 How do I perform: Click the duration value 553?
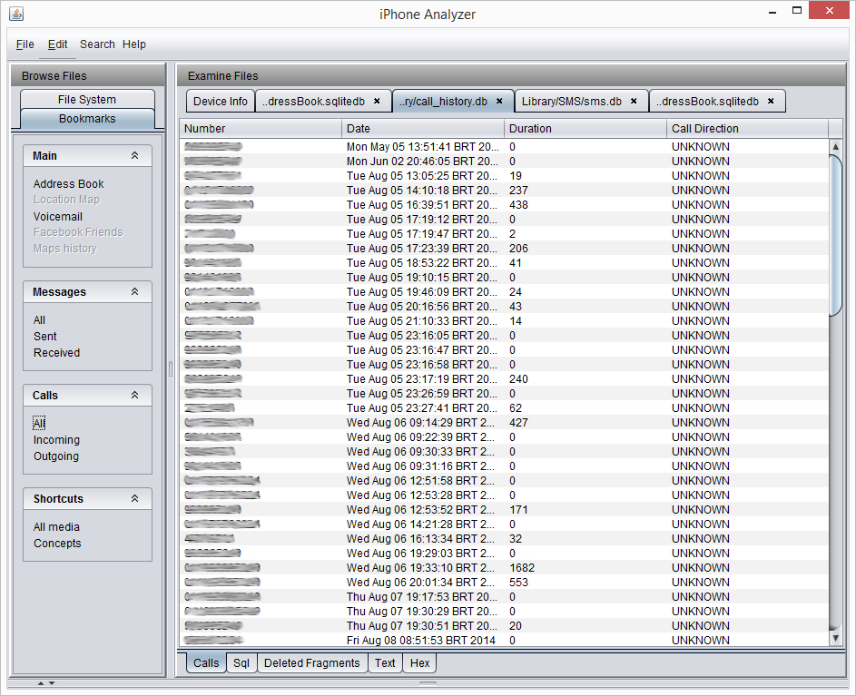click(x=518, y=583)
